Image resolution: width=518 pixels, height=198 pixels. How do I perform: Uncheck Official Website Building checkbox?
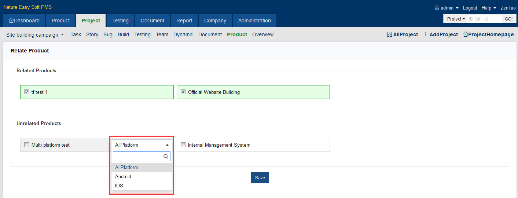[183, 92]
